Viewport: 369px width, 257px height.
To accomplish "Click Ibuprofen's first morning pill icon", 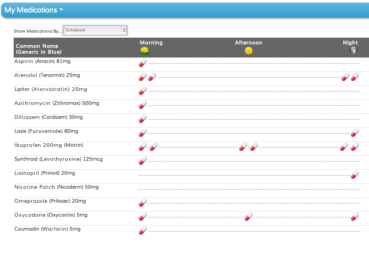I will [142, 147].
